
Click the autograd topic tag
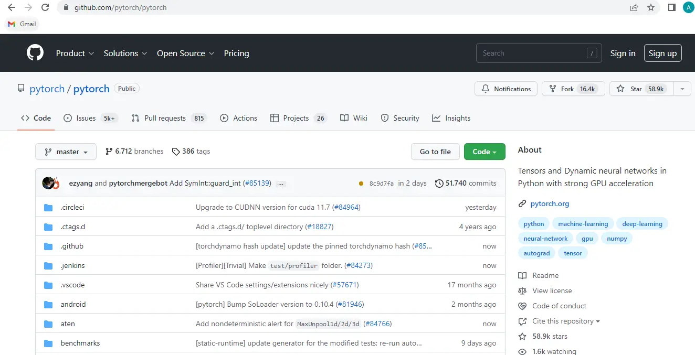(536, 253)
